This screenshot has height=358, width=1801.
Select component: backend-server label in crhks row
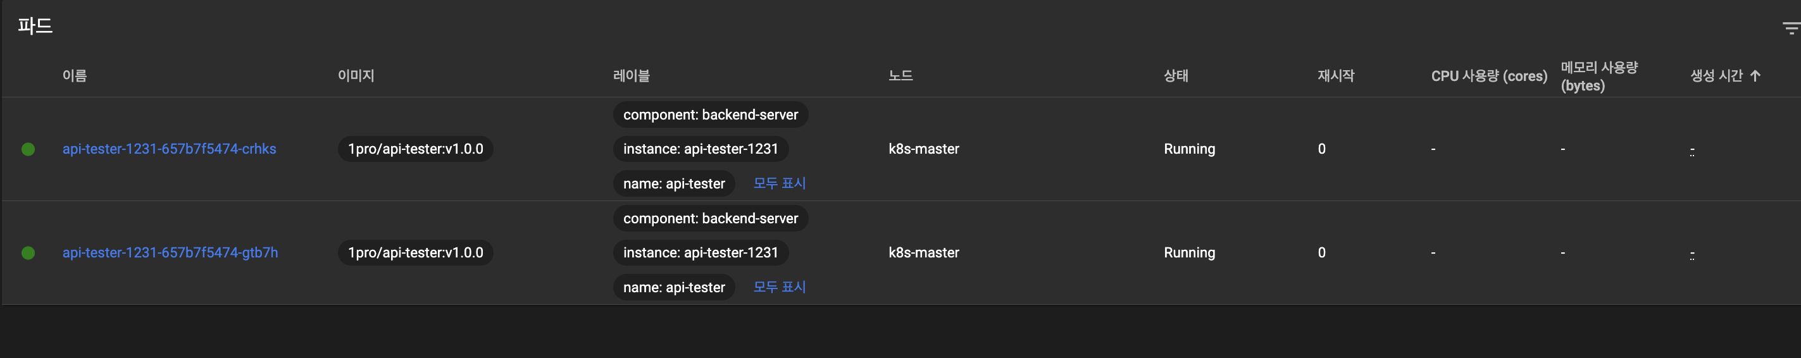[x=710, y=114]
